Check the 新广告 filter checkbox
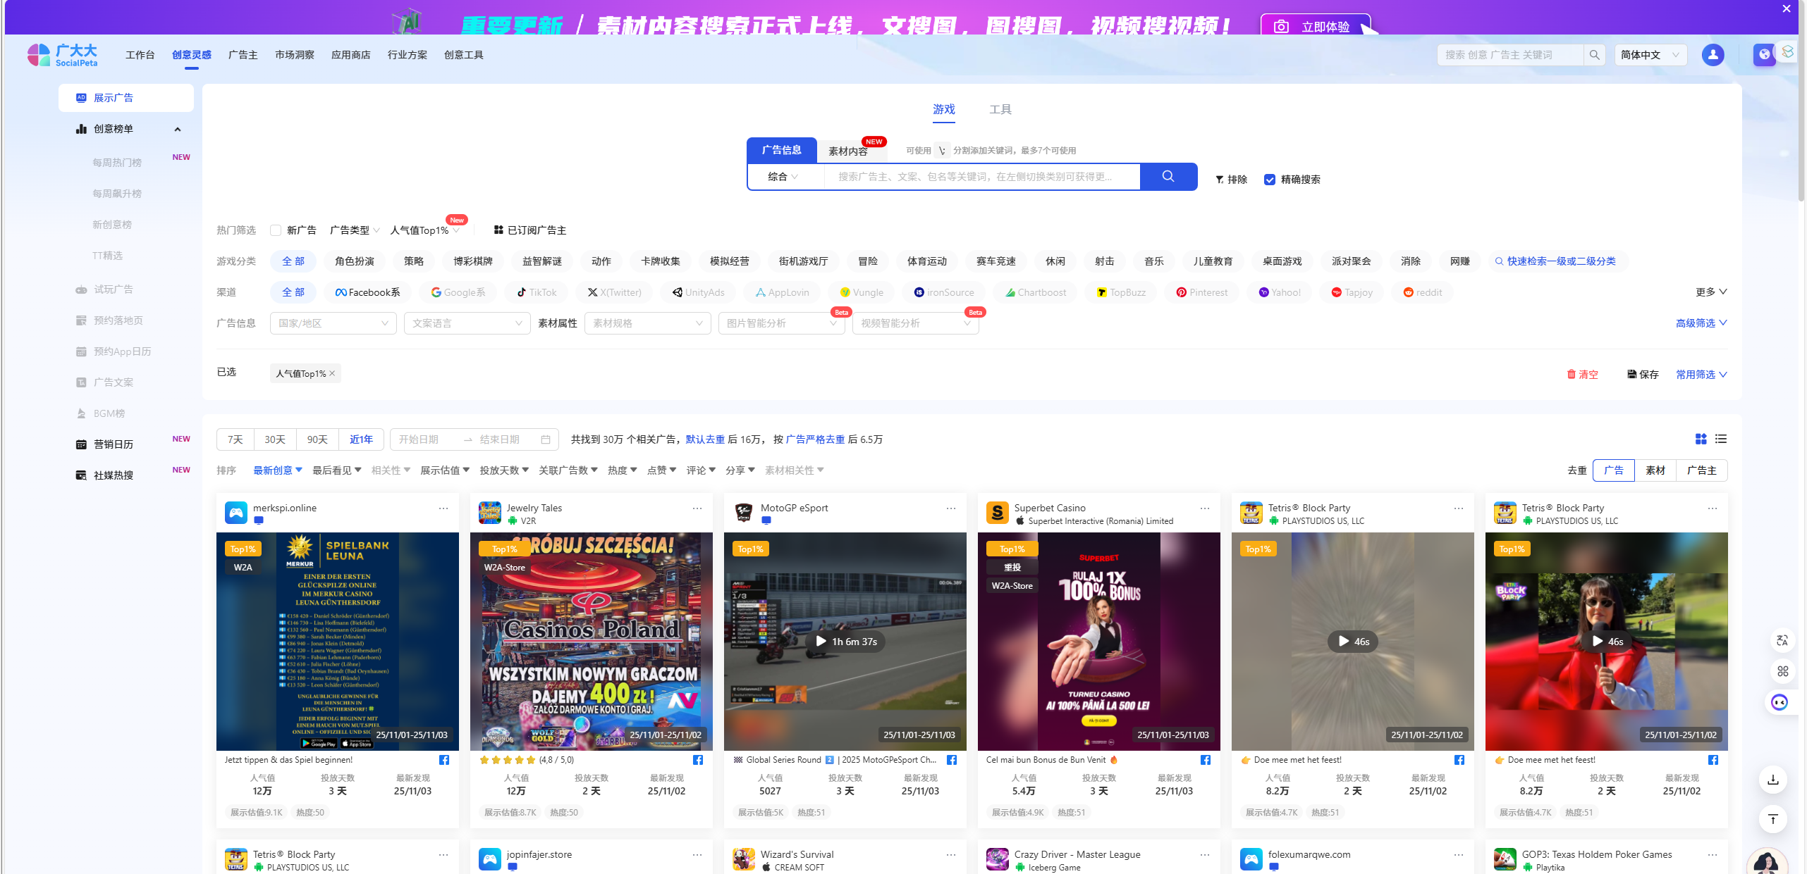The height and width of the screenshot is (874, 1807). [276, 230]
